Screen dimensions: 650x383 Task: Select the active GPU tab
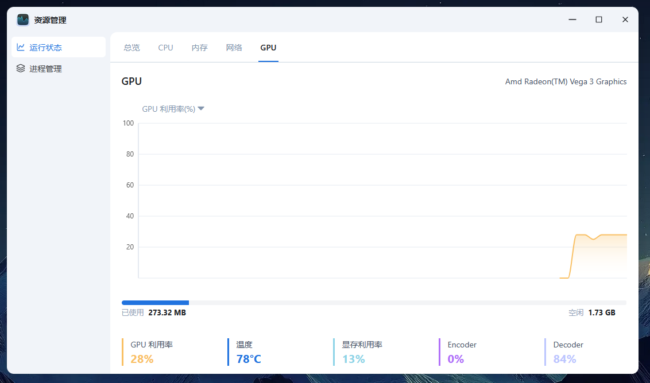268,48
